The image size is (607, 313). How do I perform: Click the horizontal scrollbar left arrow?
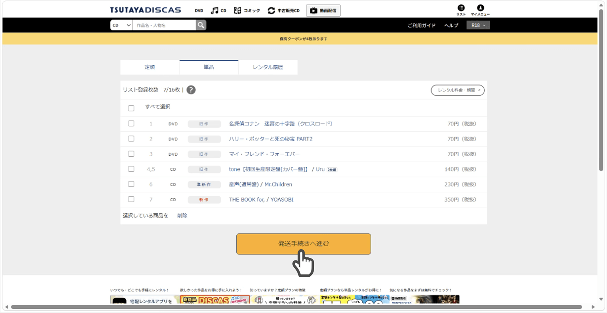[x=6, y=307]
